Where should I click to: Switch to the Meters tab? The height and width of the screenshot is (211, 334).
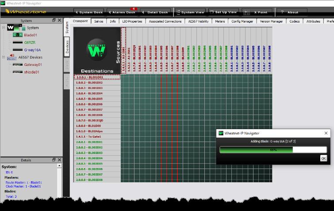[x=220, y=21]
